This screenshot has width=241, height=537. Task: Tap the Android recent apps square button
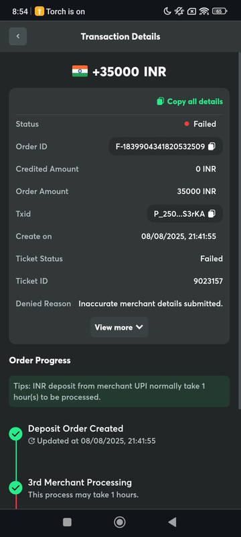pos(67,522)
